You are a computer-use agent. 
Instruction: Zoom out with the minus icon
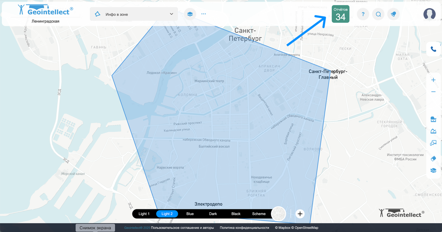433,92
